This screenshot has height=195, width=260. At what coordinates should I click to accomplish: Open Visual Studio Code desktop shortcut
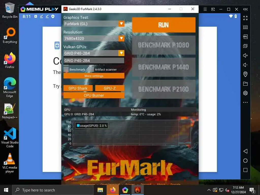click(10, 138)
